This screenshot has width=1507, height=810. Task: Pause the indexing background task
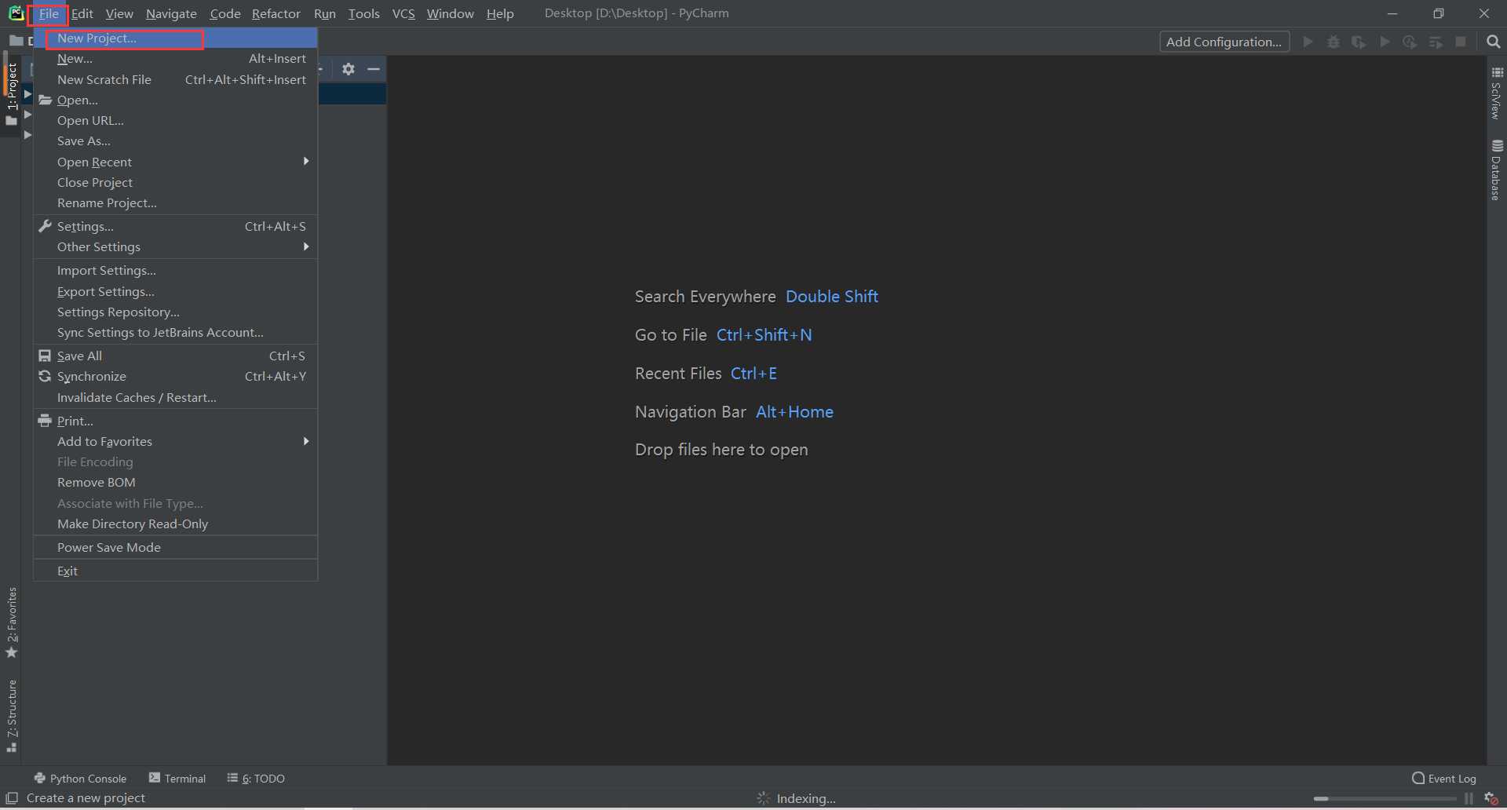[1469, 799]
